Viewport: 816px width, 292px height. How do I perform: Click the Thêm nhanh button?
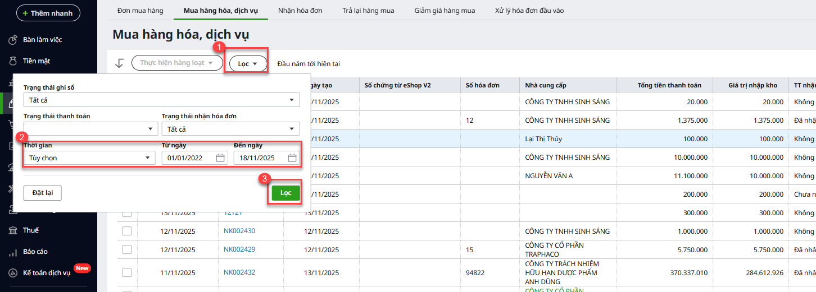coord(48,13)
